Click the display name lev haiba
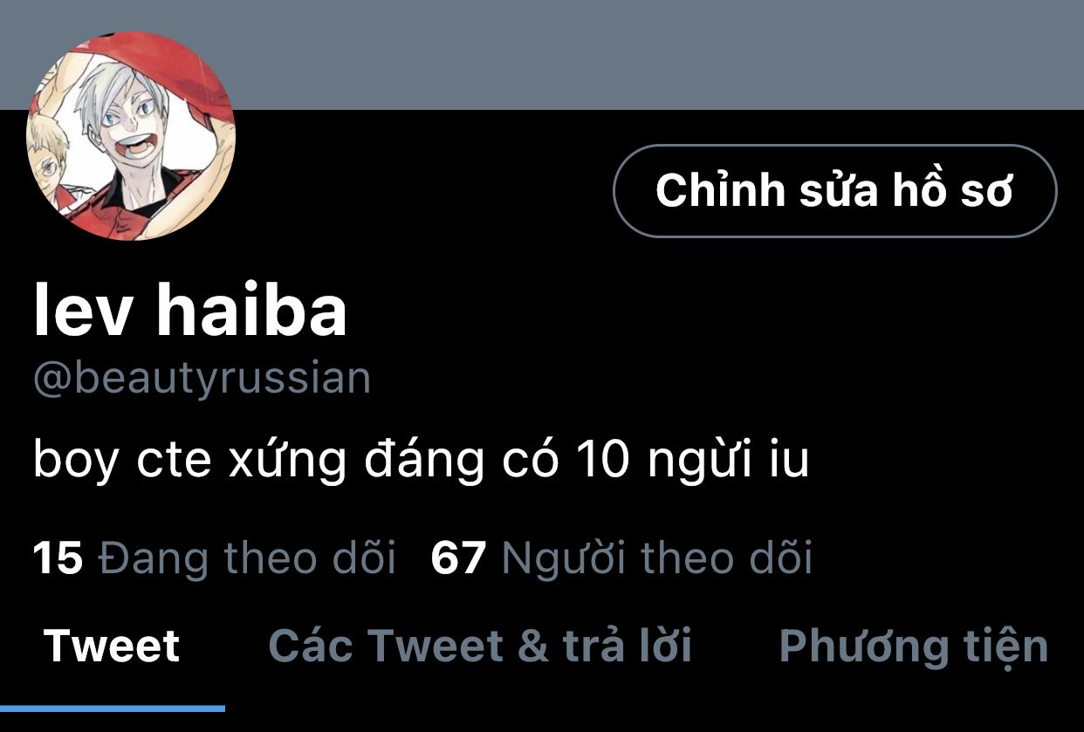Screen dimensions: 1084x732 [190, 311]
